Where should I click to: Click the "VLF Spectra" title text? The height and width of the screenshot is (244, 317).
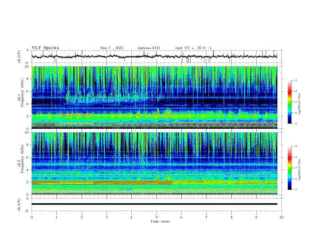pos(45,48)
